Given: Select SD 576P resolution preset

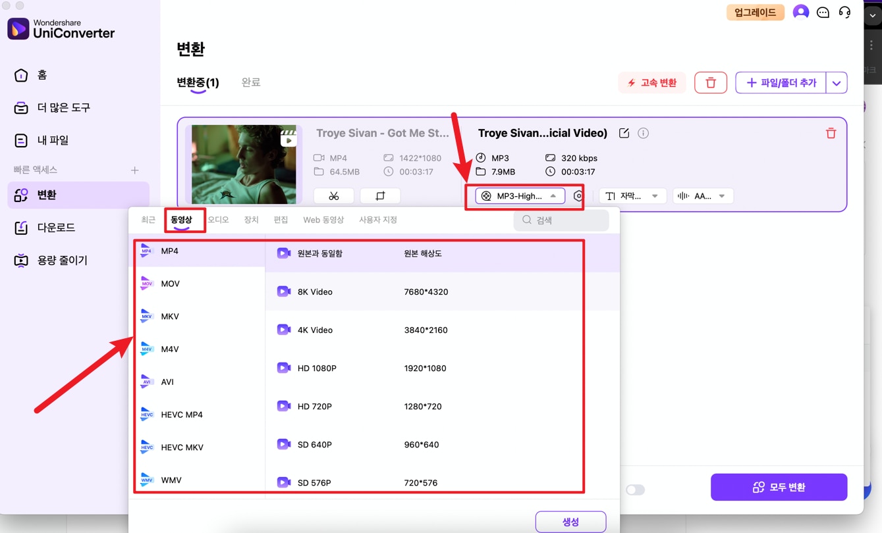Looking at the screenshot, I should pyautogui.click(x=442, y=482).
